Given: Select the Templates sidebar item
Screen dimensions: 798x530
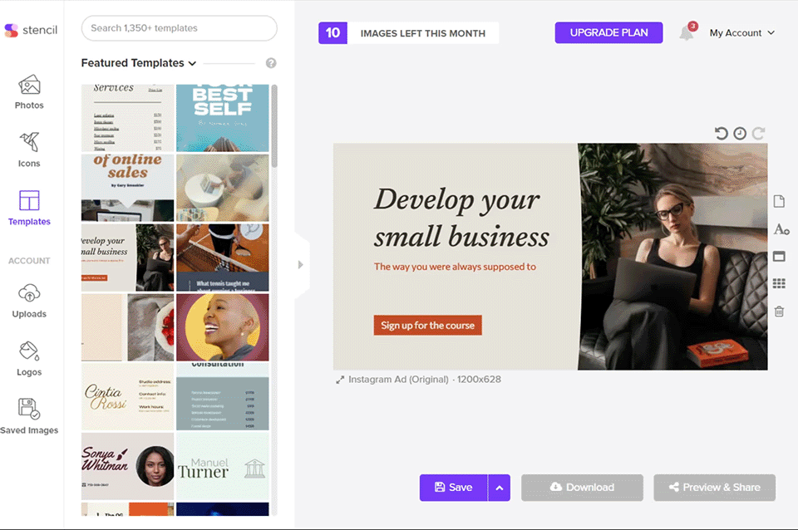Looking at the screenshot, I should [x=29, y=208].
